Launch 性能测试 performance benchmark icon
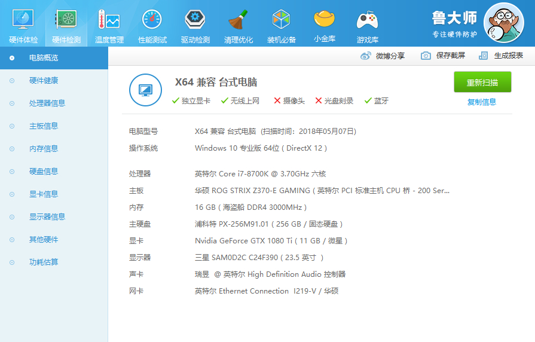Viewport: 535px width, 342px height. pyautogui.click(x=152, y=20)
